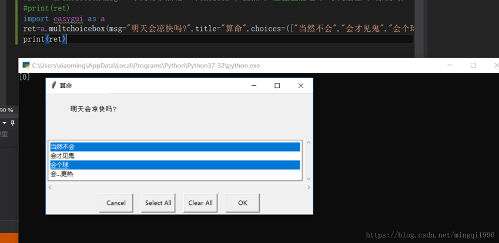Viewport: 499px width, 243px height.
Task: Click the horizontal scroll right arrow
Action: point(309,187)
